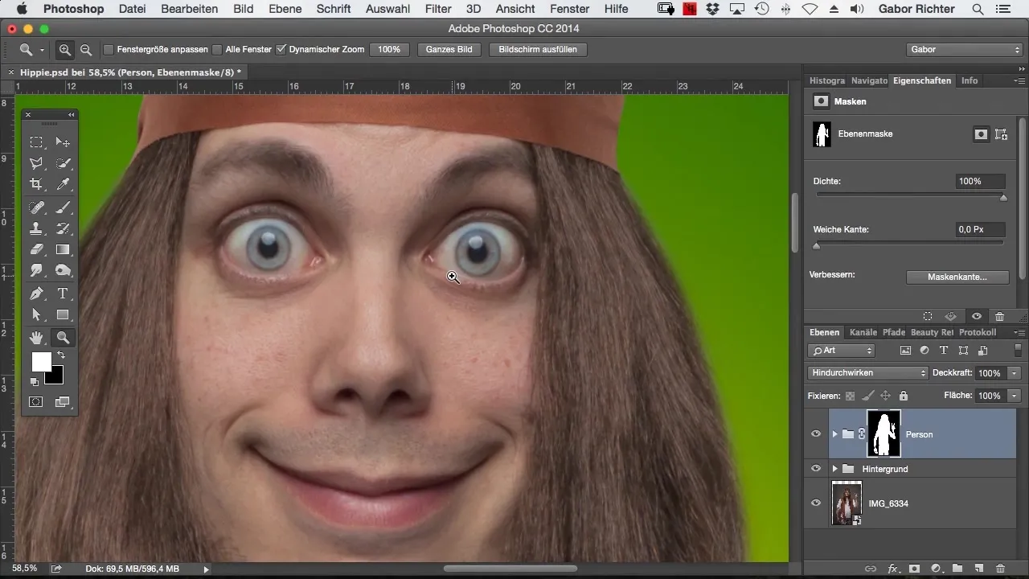Select the Gradient tool

tap(63, 249)
